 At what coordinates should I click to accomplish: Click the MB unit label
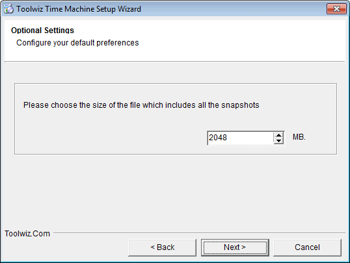click(299, 137)
